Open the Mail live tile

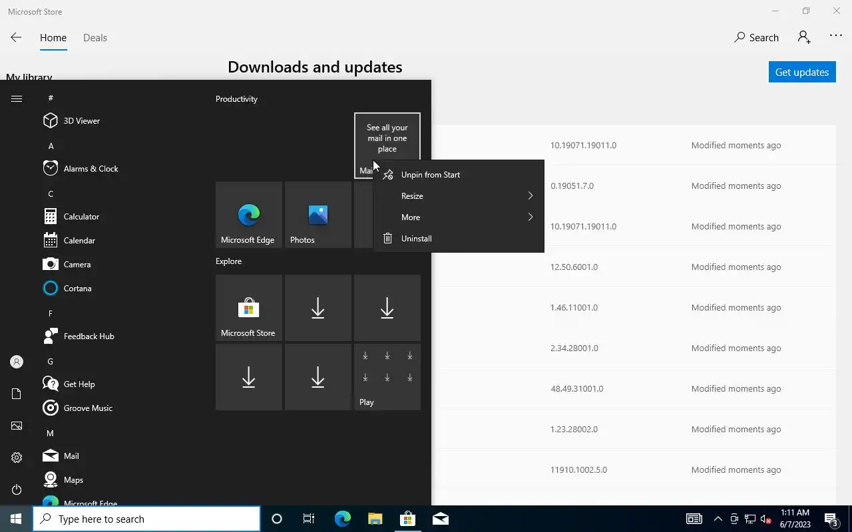pos(387,146)
